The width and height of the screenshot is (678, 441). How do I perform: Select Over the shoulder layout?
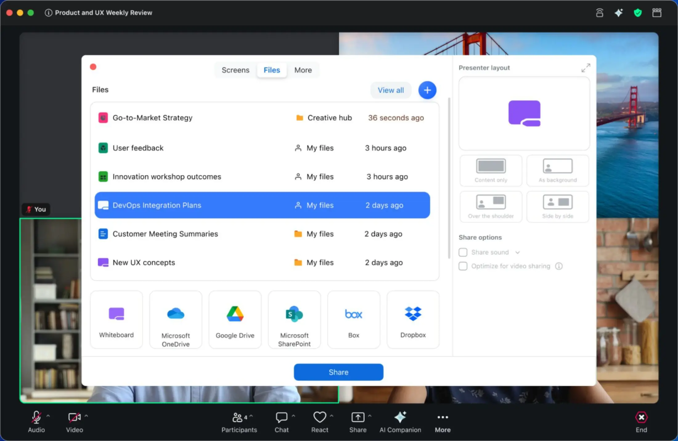tap(491, 207)
